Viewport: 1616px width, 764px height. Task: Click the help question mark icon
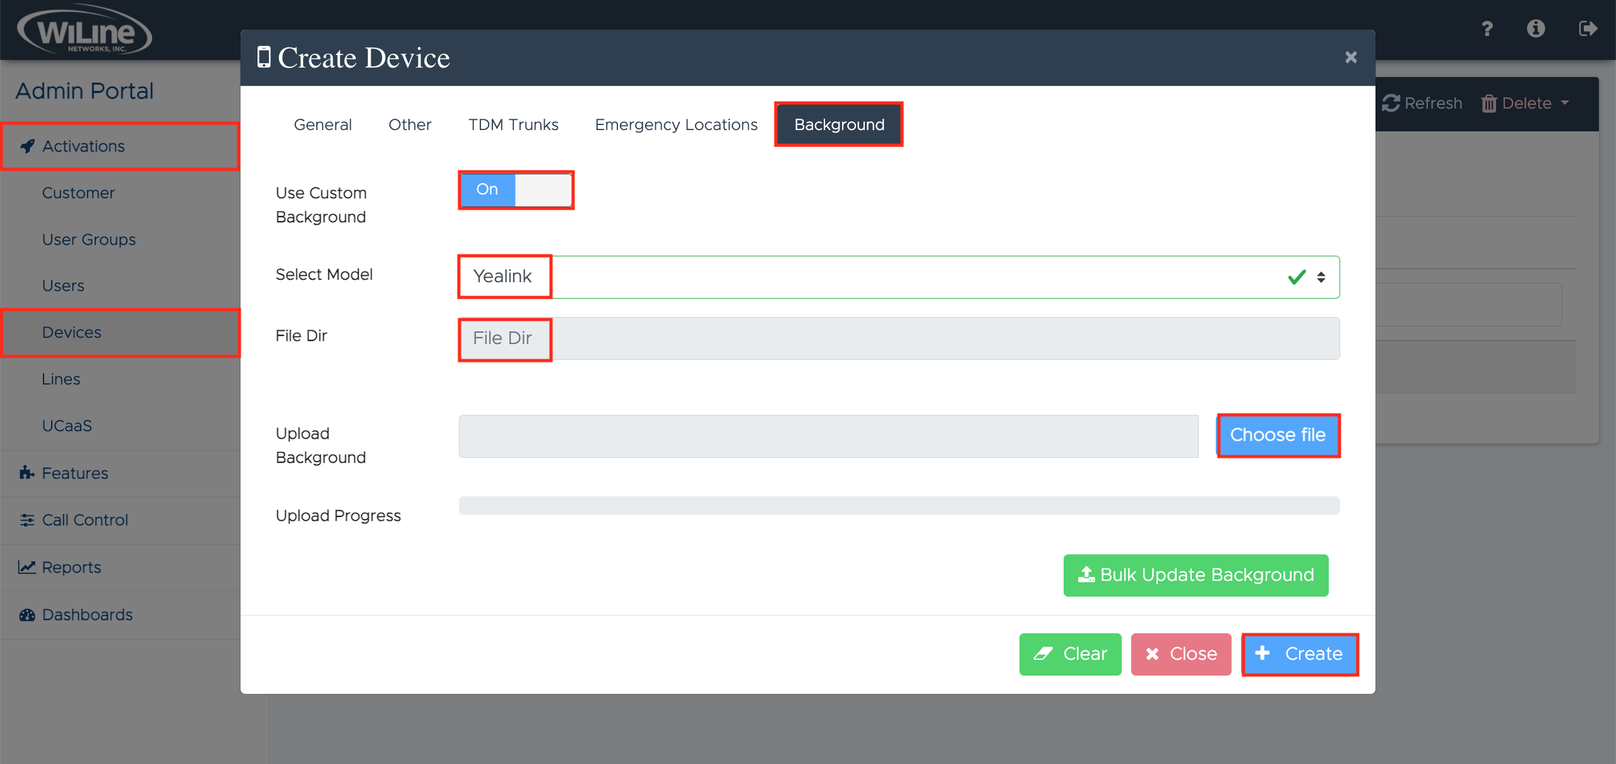(x=1487, y=29)
